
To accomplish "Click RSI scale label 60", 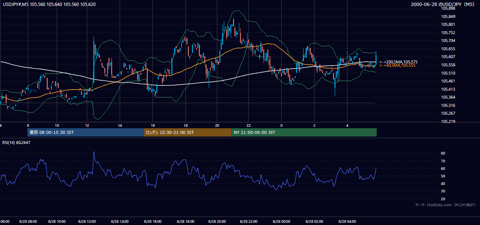I will (443, 169).
